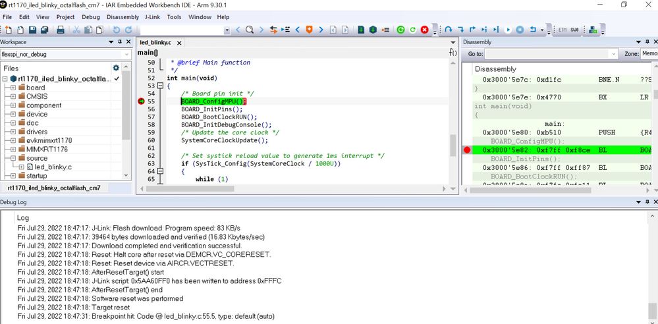Open the Workspace files settings gear
The image size is (658, 324).
116,68
